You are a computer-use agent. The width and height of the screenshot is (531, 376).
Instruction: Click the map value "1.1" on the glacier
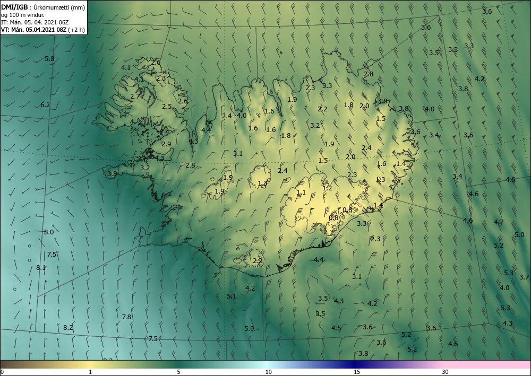click(301, 193)
